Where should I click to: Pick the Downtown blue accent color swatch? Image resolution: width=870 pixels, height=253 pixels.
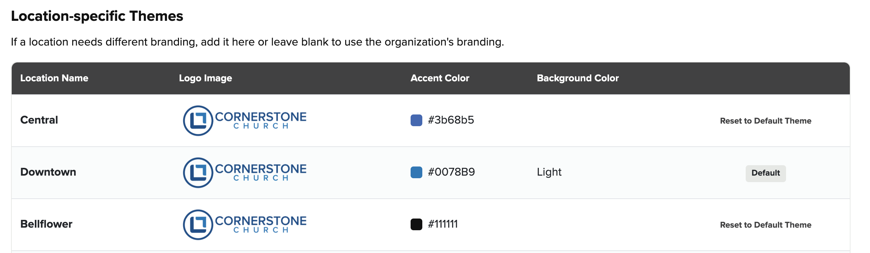416,172
